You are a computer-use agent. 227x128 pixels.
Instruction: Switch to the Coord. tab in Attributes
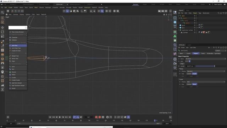[188, 53]
